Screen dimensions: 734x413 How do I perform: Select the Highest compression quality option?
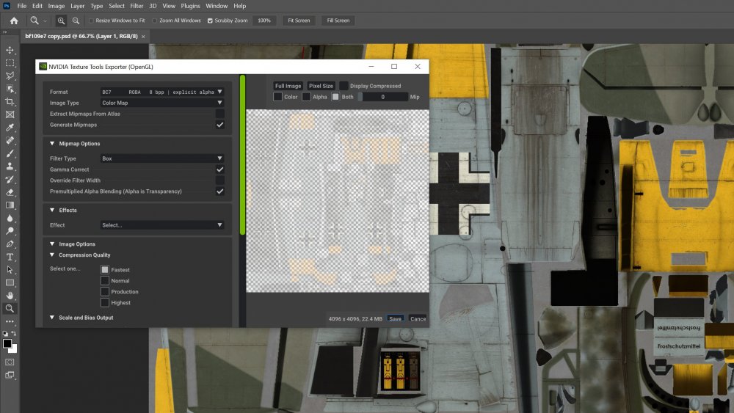point(105,302)
